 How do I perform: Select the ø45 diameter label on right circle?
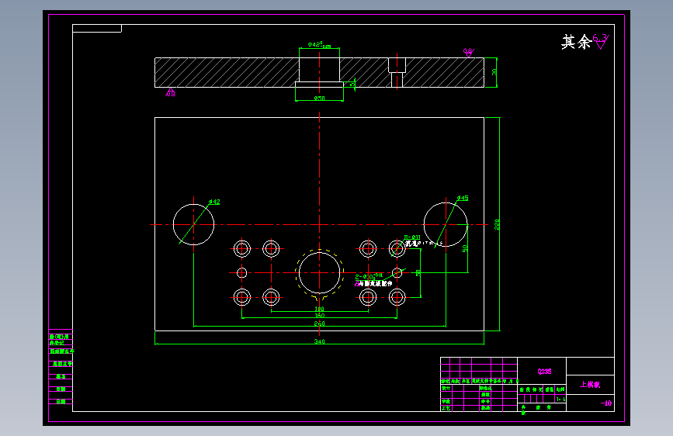(463, 198)
